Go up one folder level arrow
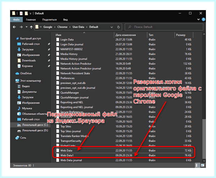216x178 pixels. click(x=31, y=27)
